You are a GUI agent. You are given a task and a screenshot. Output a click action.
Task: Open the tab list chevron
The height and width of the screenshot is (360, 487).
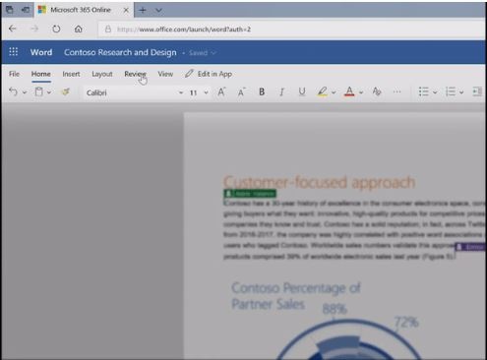click(158, 10)
